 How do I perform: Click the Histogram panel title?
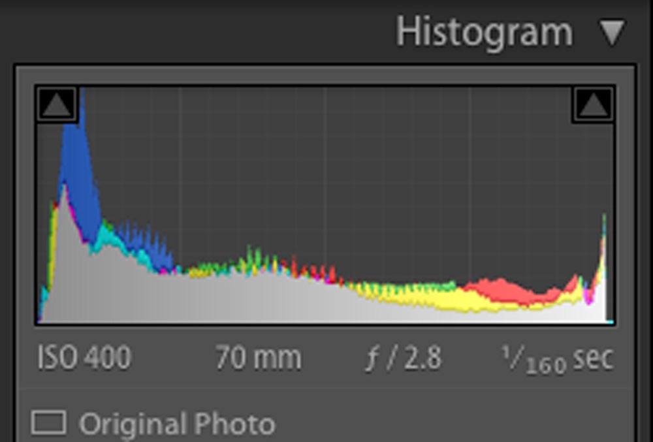[484, 32]
